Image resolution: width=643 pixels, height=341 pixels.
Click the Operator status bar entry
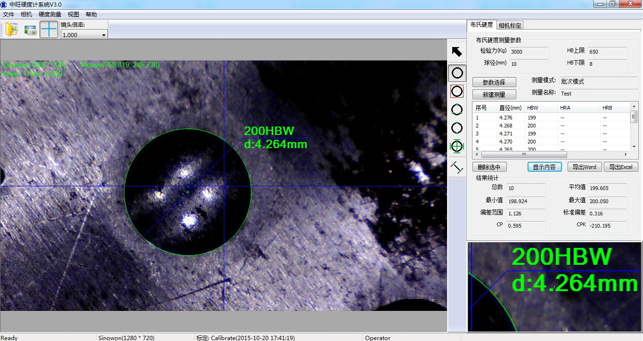click(377, 338)
